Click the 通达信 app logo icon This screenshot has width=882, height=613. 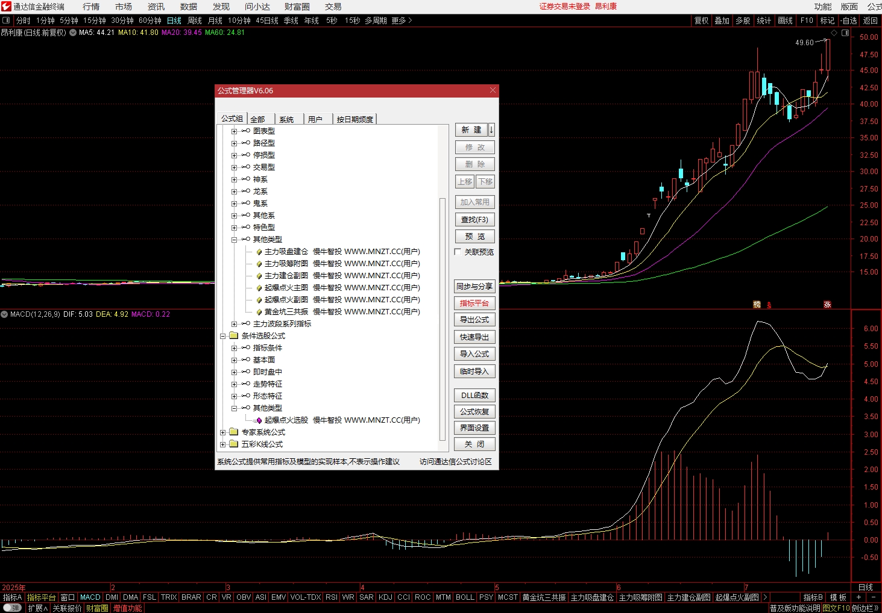click(x=6, y=7)
